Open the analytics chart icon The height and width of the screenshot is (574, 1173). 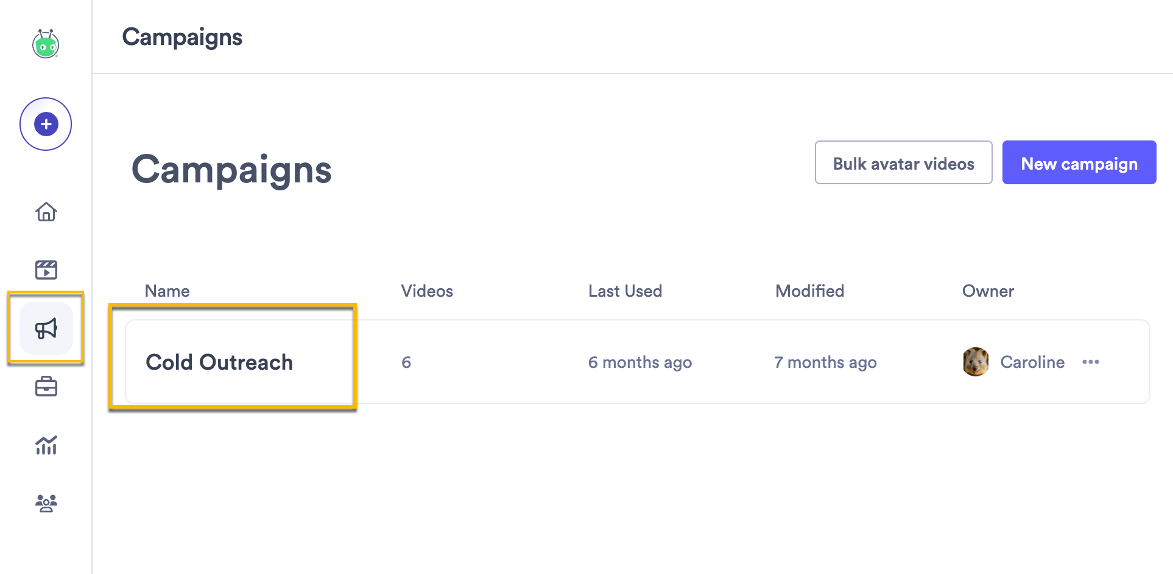[46, 445]
